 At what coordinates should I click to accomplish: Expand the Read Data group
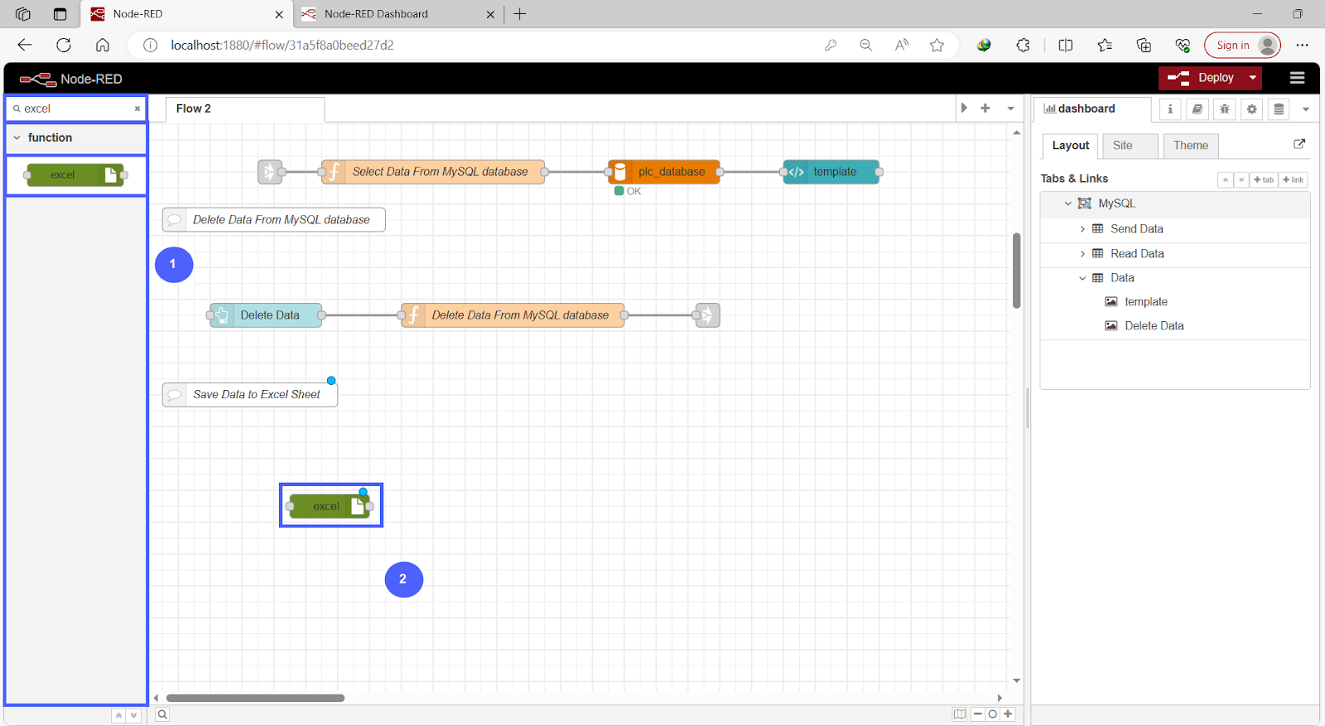(1082, 254)
